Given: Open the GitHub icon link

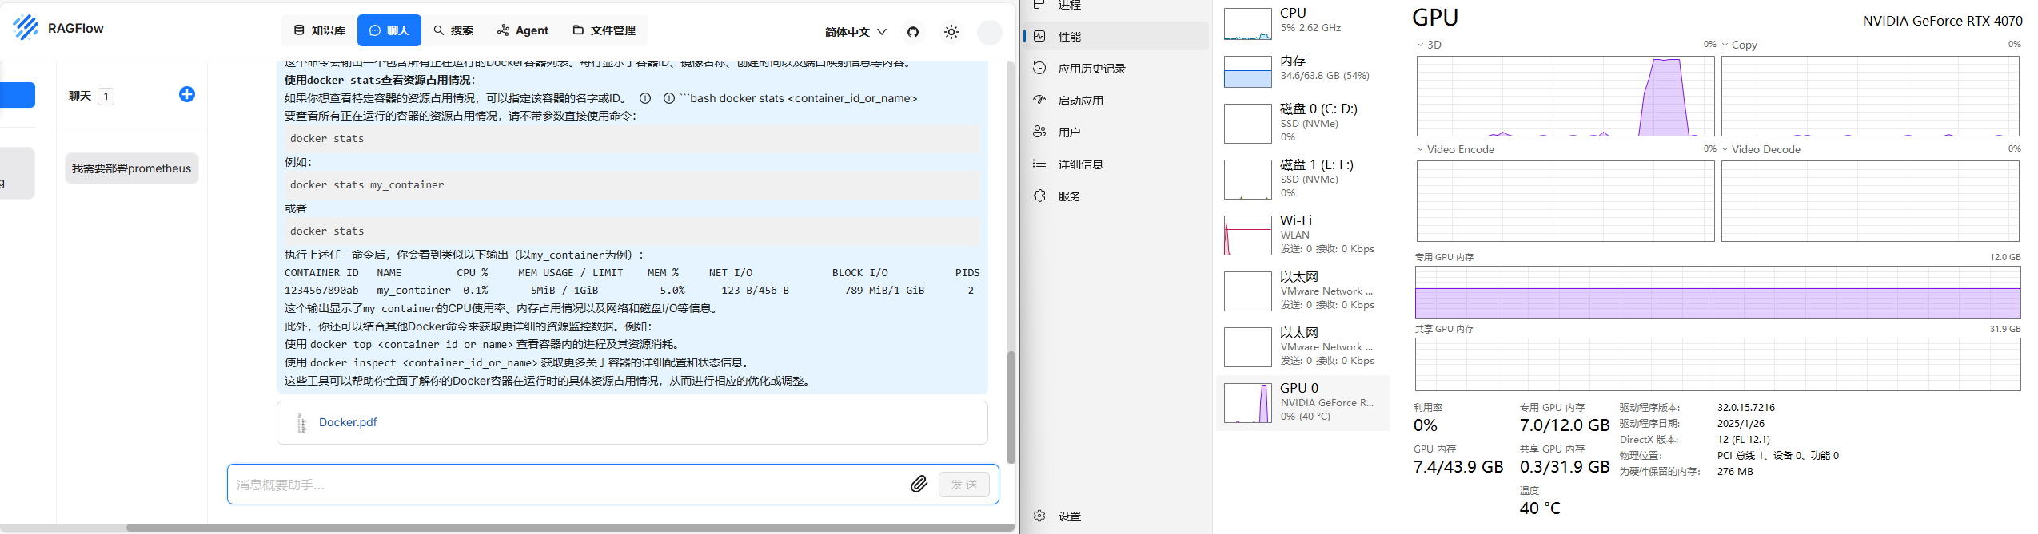Looking at the screenshot, I should click(913, 32).
